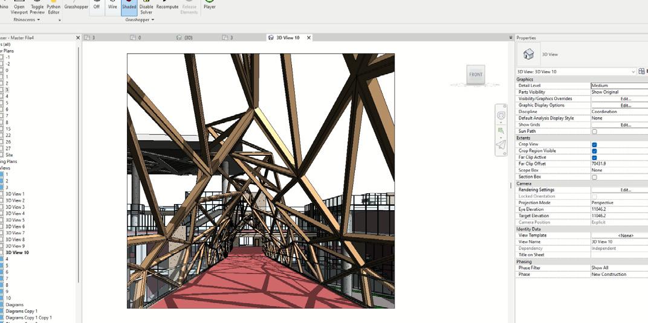Click the FRONT face of the ViewCube
The image size is (648, 323).
(476, 75)
